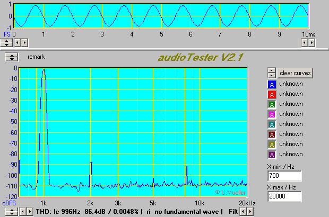
Task: Click right arrow below the 10ms label
Action: (x=311, y=43)
